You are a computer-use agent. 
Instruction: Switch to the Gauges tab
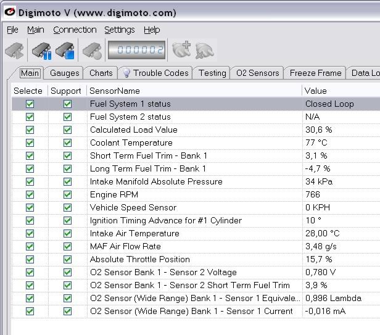point(64,73)
